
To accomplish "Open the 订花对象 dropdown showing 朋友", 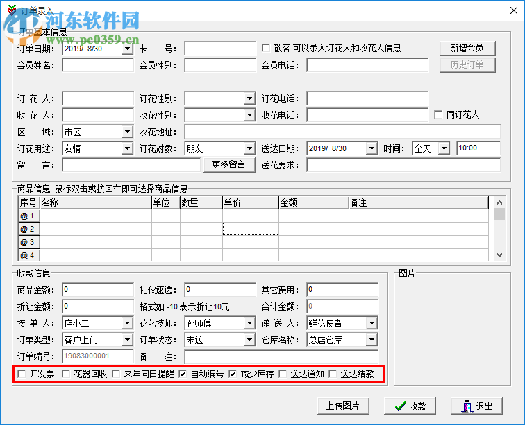I will (249, 148).
